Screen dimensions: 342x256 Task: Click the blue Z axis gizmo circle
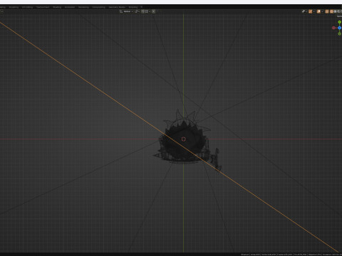tap(340, 28)
